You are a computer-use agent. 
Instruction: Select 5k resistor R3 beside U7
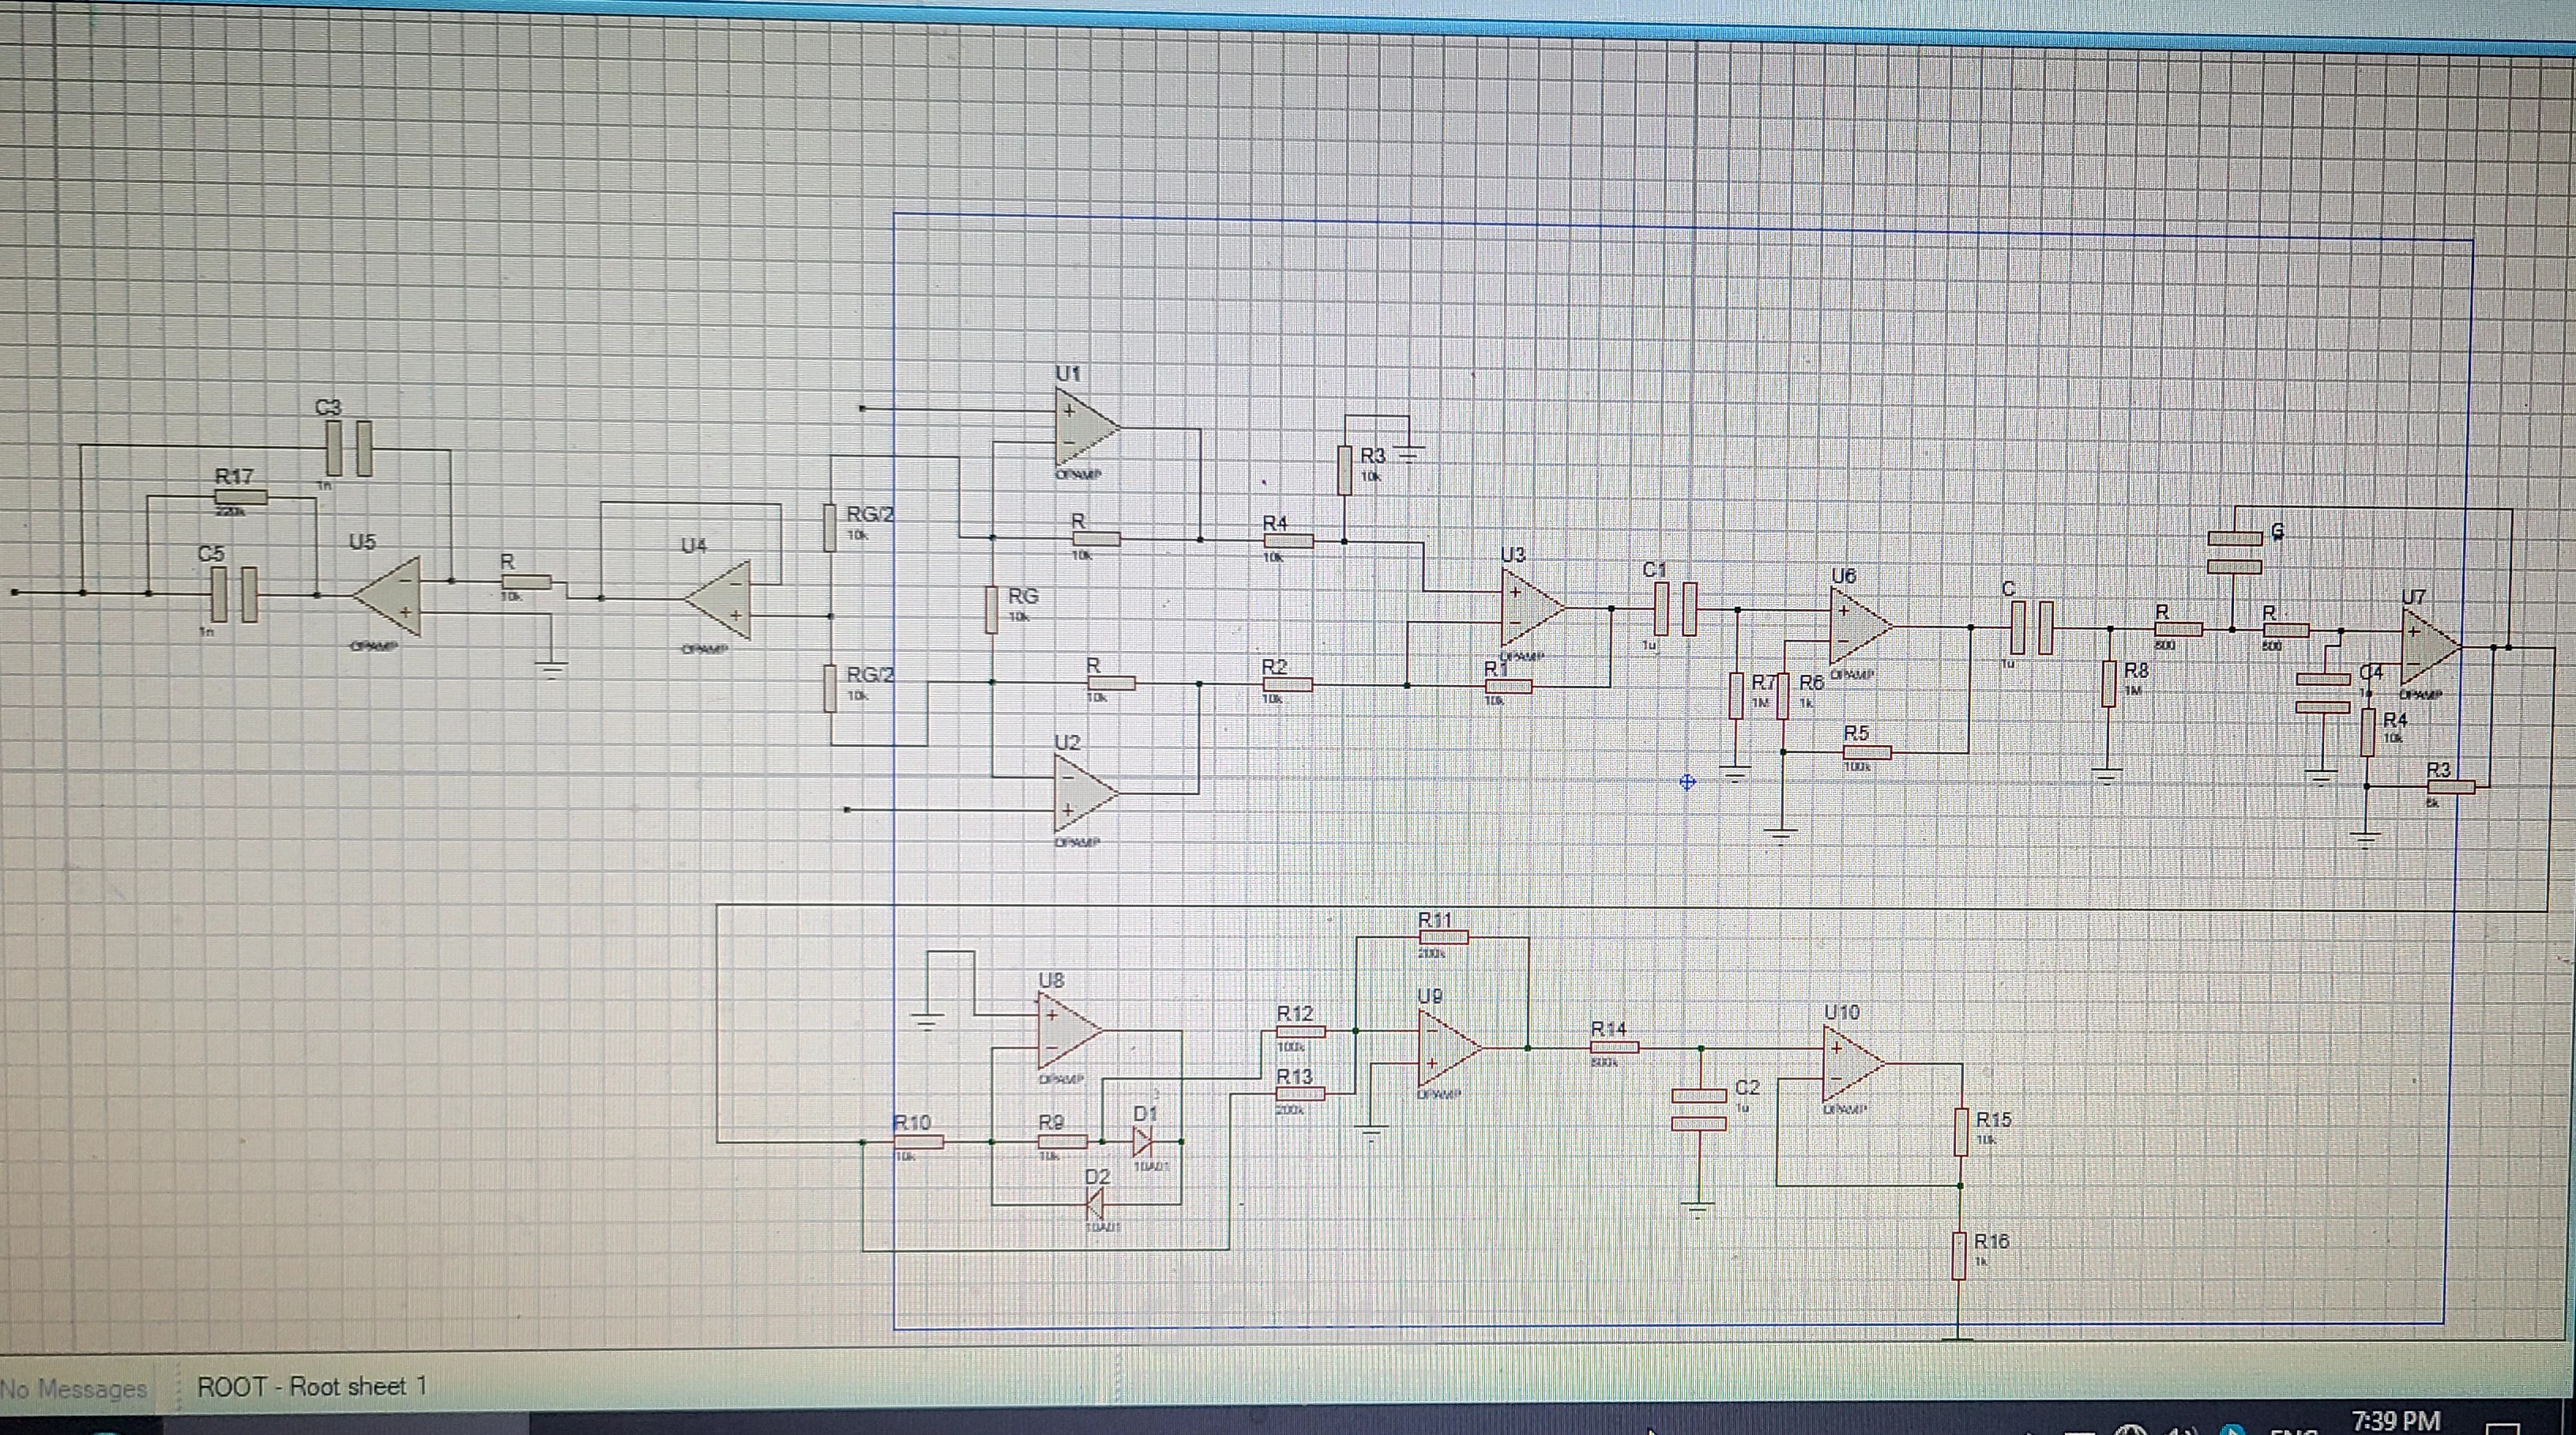tap(2451, 786)
